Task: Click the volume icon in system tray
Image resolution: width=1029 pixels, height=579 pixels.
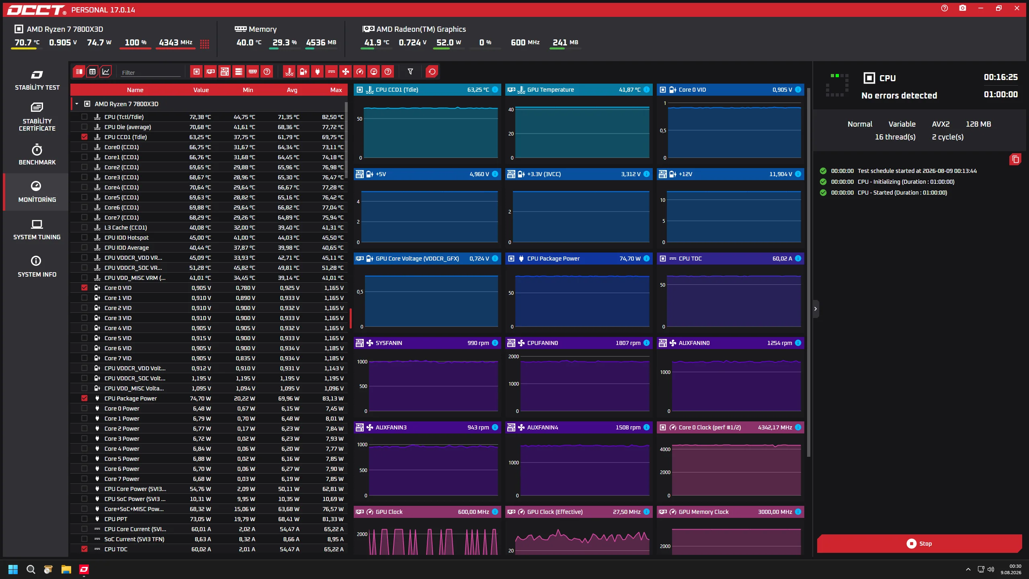Action: [x=991, y=569]
